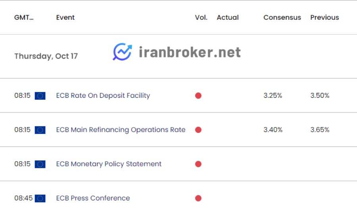Viewport: 357px width, 211px height.
Task: Click the iranbroker.net watermark text
Action: click(190, 52)
